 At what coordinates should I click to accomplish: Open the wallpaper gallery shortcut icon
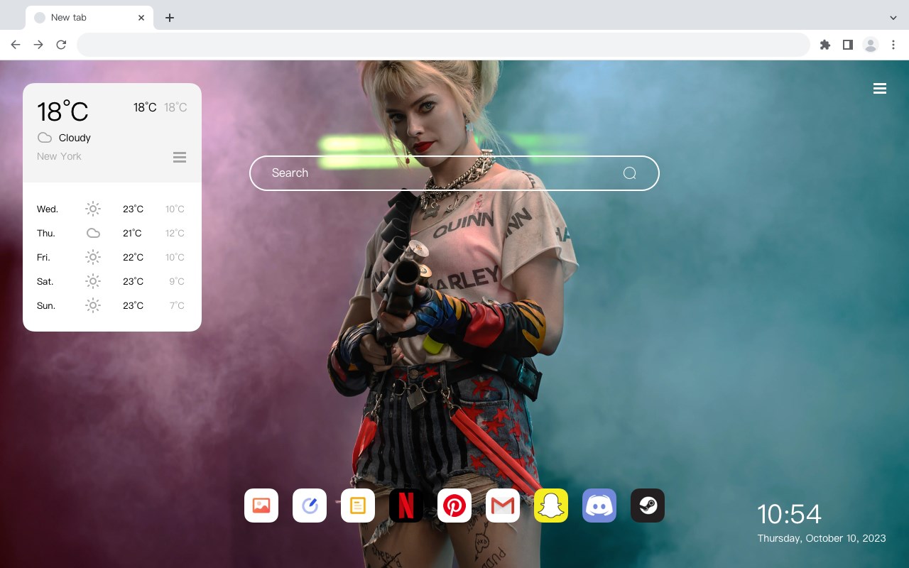pyautogui.click(x=261, y=506)
